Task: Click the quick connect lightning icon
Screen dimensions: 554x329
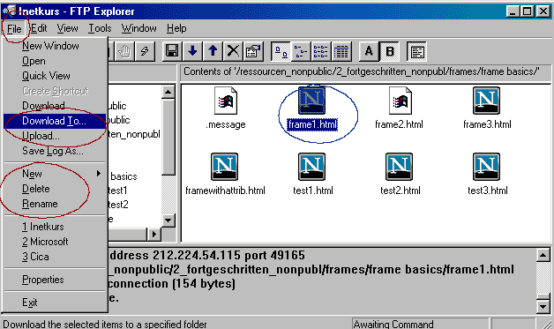Action: pyautogui.click(x=144, y=51)
